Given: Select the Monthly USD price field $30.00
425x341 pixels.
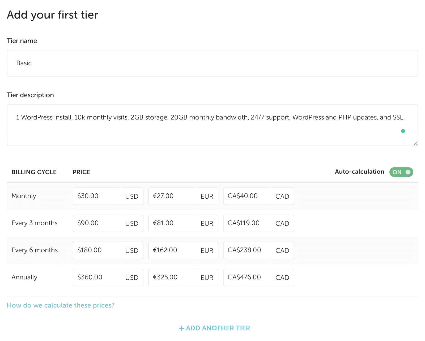Looking at the screenshot, I should point(97,196).
